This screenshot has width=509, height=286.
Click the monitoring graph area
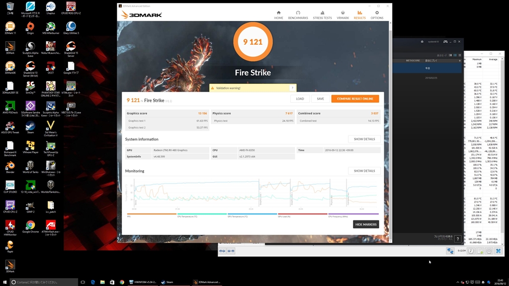(x=253, y=194)
